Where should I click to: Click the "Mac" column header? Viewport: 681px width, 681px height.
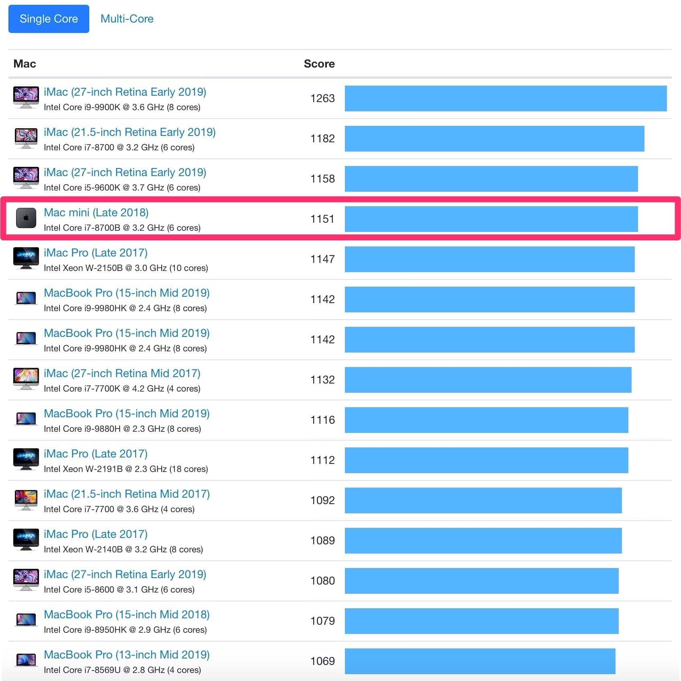[x=25, y=64]
